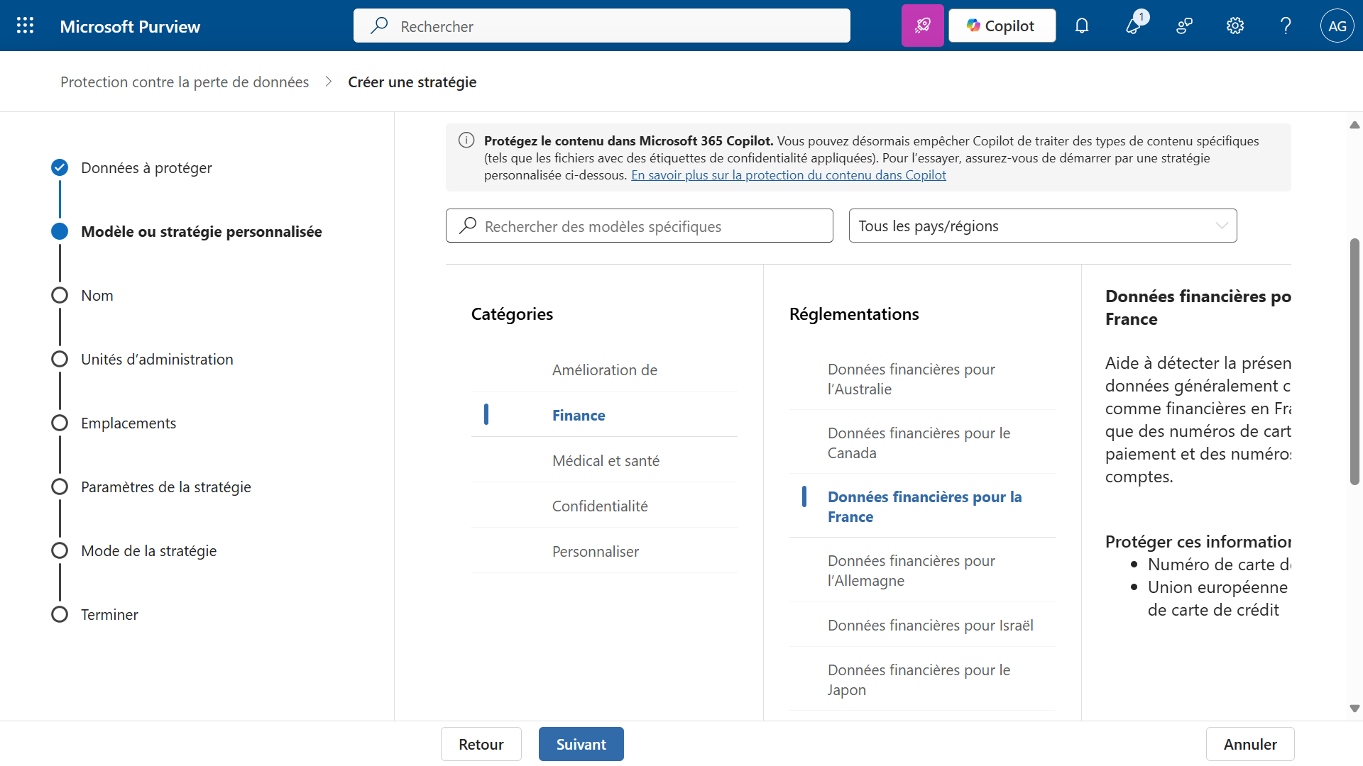Select the Nom step circle
1363x766 pixels.
[x=60, y=296]
